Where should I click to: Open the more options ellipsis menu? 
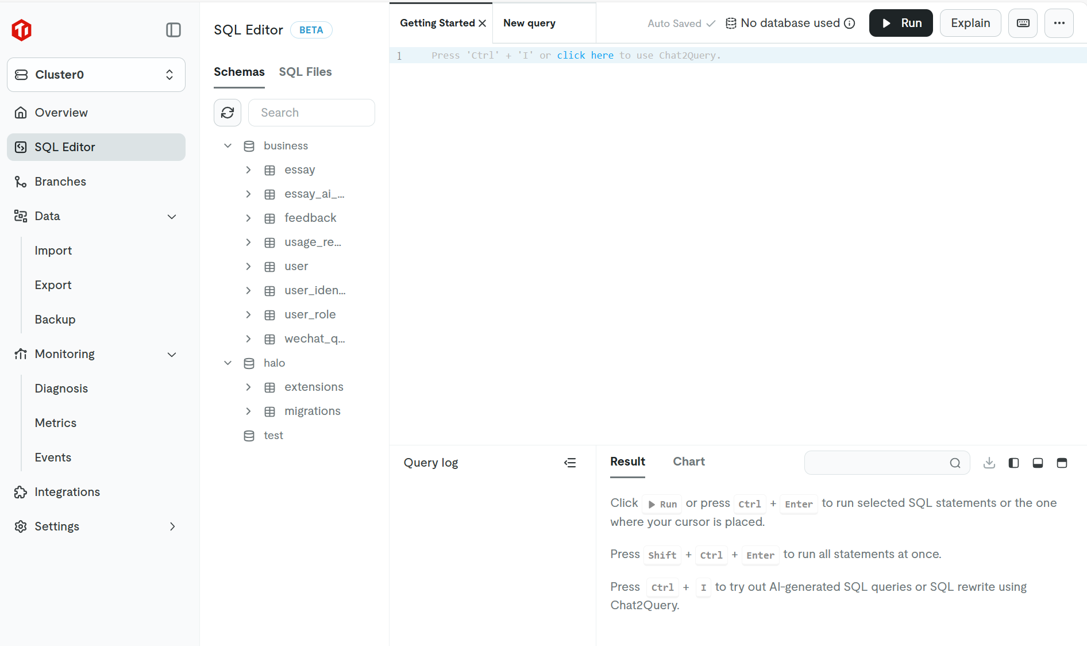click(x=1059, y=23)
